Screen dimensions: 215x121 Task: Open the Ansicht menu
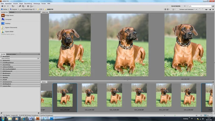[16, 3]
